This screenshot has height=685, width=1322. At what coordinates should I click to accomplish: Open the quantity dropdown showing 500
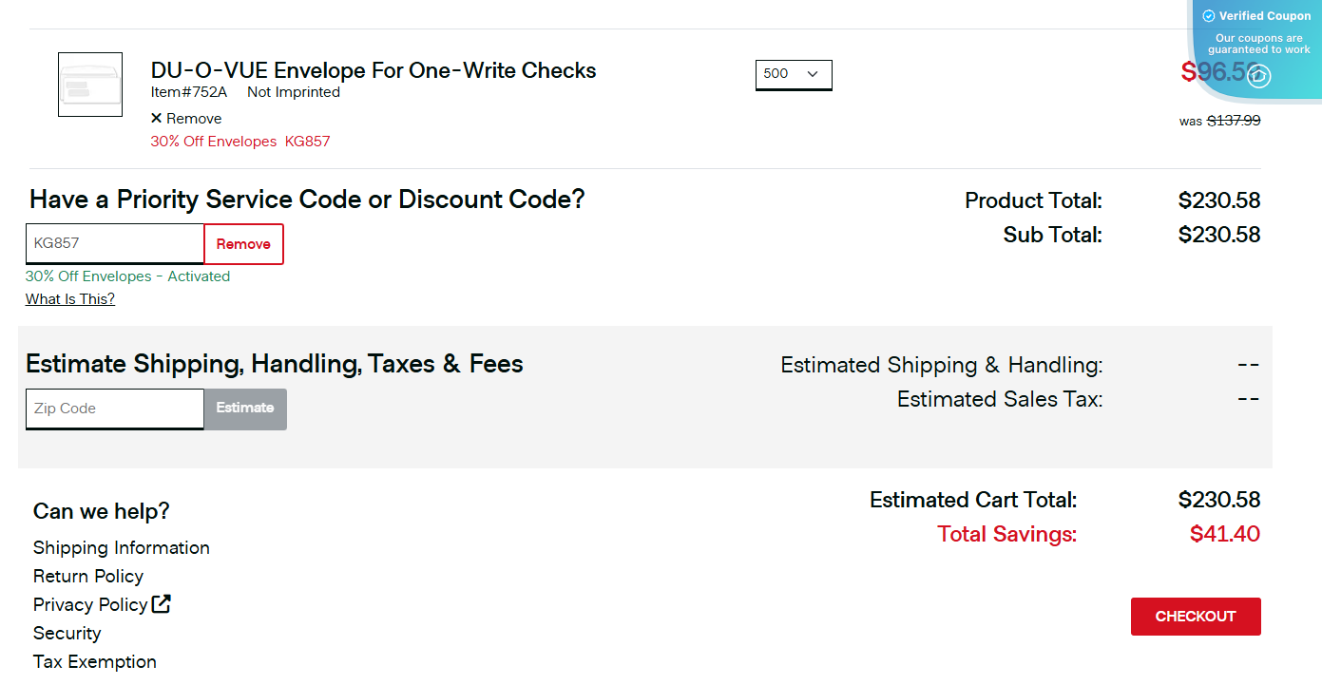794,74
